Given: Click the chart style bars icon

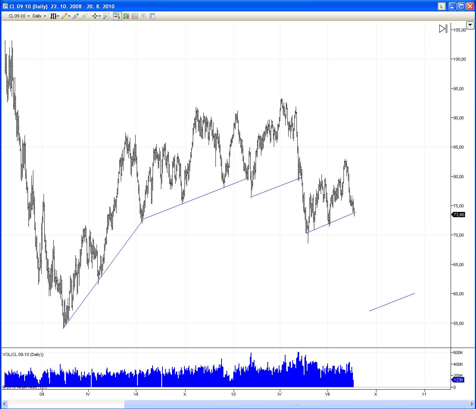Looking at the screenshot, I should click(x=53, y=16).
